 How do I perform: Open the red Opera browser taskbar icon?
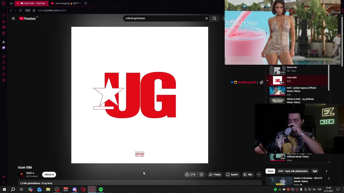pos(83,190)
